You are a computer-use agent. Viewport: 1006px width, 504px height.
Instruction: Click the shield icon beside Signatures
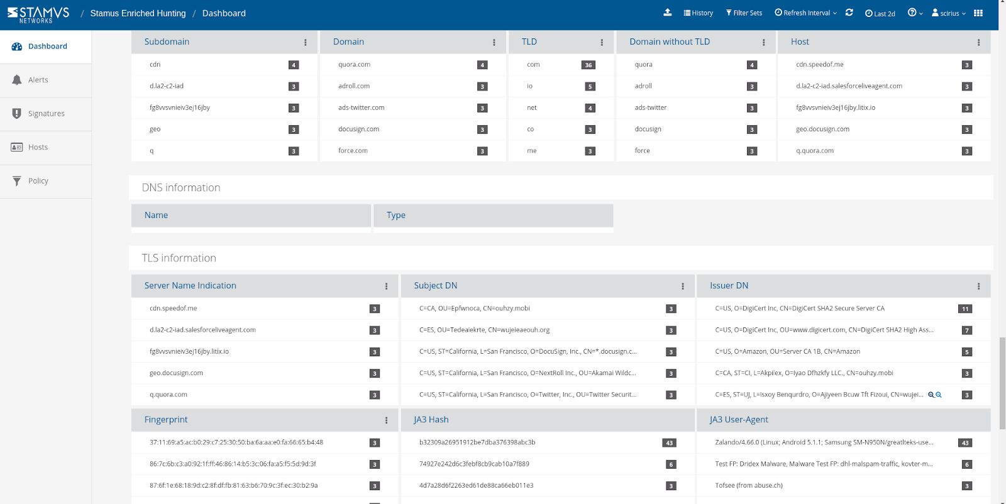pos(17,114)
